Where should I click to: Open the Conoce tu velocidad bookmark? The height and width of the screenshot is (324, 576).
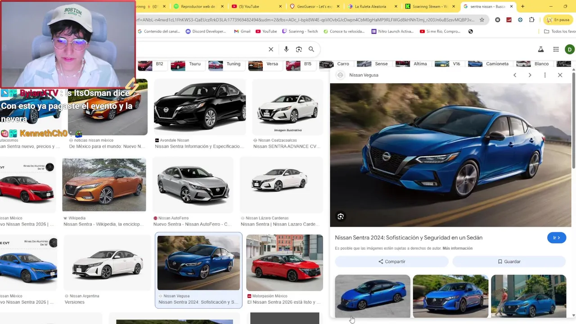(x=343, y=31)
